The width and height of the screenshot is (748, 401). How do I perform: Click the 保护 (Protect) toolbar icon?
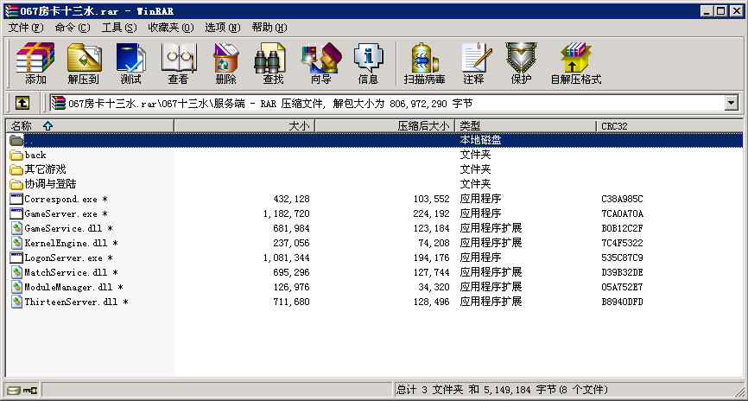click(521, 63)
